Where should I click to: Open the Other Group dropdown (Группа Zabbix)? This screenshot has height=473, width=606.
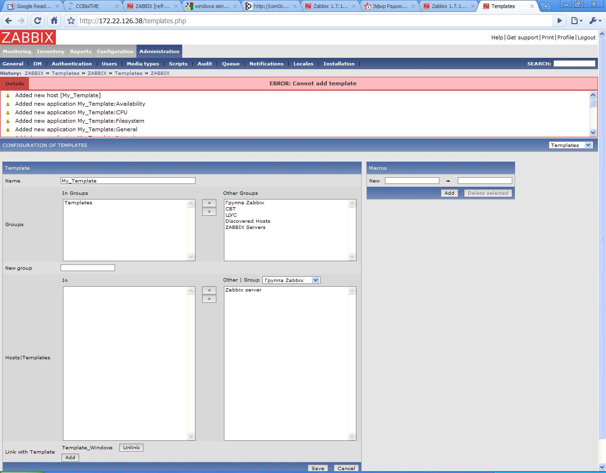[x=291, y=280]
